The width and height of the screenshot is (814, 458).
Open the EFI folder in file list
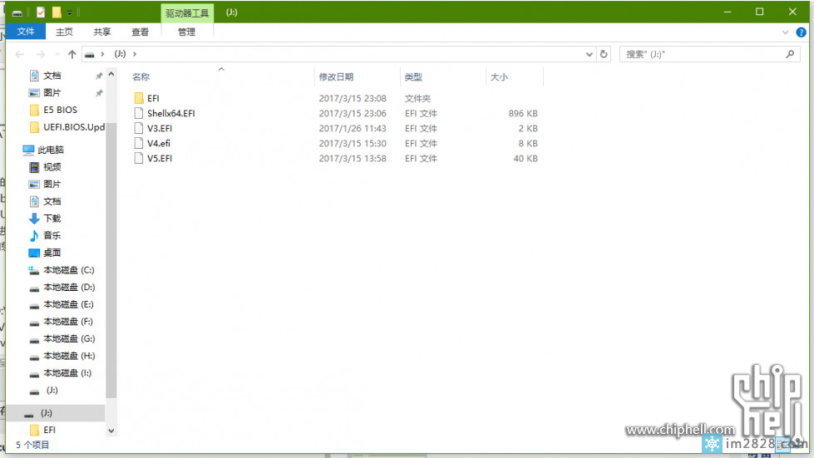(153, 98)
